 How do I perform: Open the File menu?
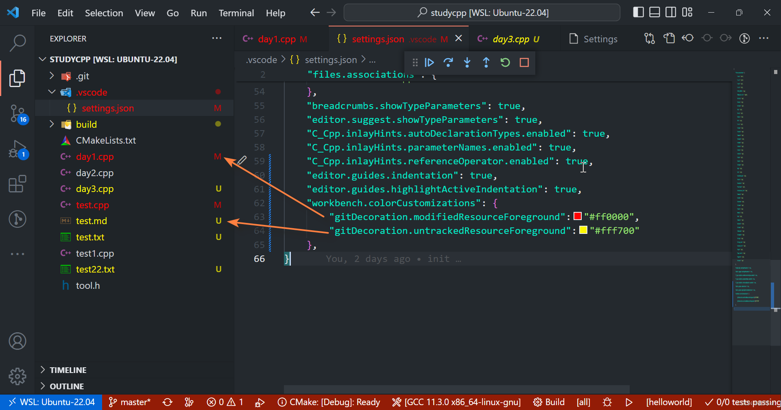[39, 13]
